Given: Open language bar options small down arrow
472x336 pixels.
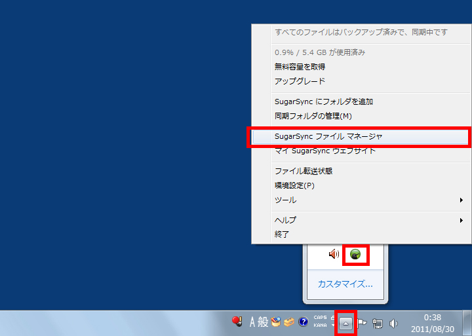Looking at the screenshot, I should pyautogui.click(x=333, y=325).
